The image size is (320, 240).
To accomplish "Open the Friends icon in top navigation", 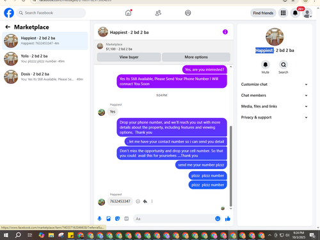I will click(158, 13).
